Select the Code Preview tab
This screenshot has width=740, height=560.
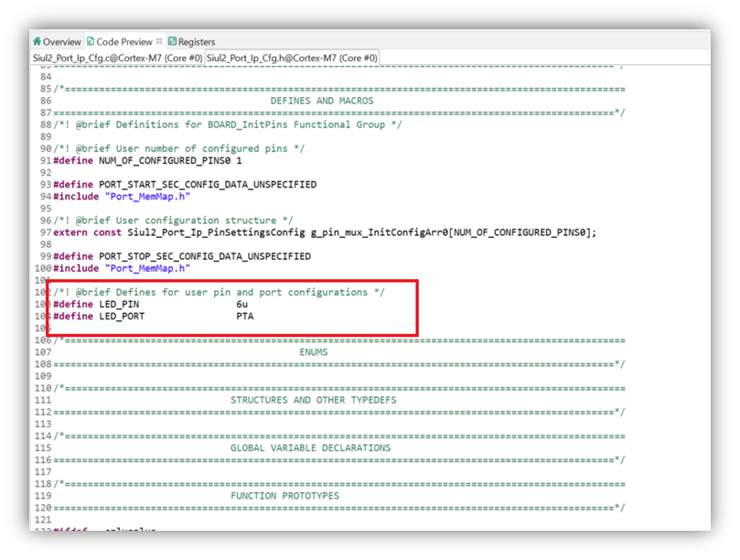tap(124, 42)
